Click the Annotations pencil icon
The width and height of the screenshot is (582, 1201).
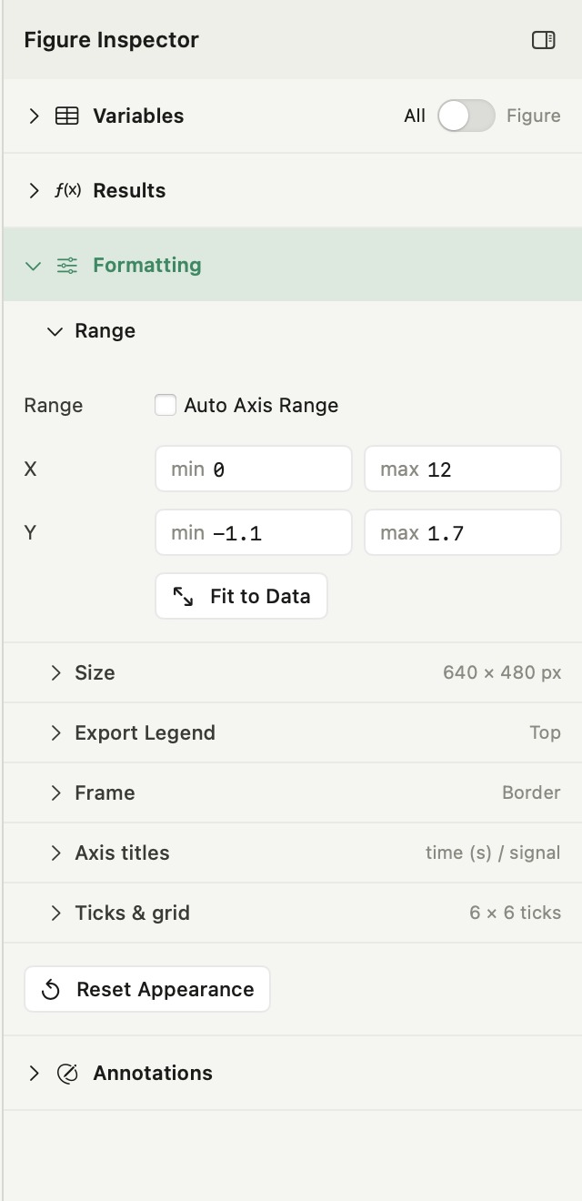(67, 1074)
